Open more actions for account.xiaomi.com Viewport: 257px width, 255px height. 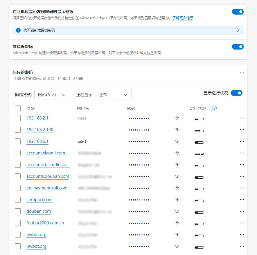(x=242, y=153)
